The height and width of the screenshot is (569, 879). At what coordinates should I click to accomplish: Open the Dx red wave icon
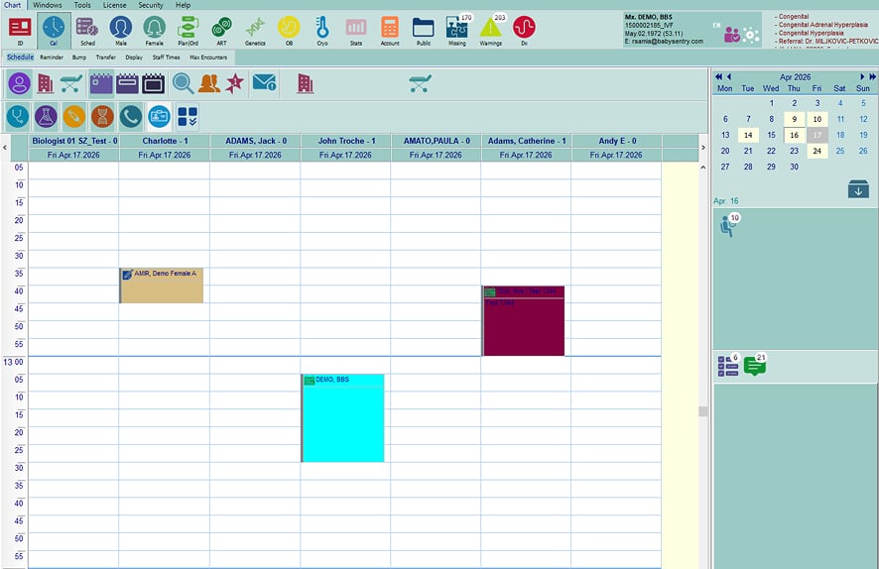pyautogui.click(x=524, y=31)
